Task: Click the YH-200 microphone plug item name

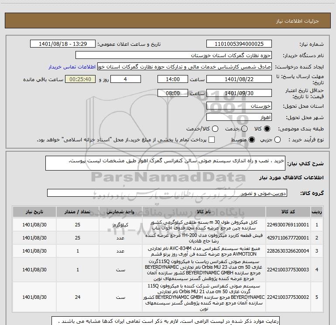Action: coord(204,238)
